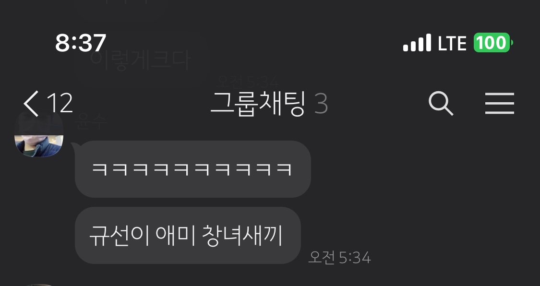Open the hamburger menu drawer
The width and height of the screenshot is (540, 286).
500,103
